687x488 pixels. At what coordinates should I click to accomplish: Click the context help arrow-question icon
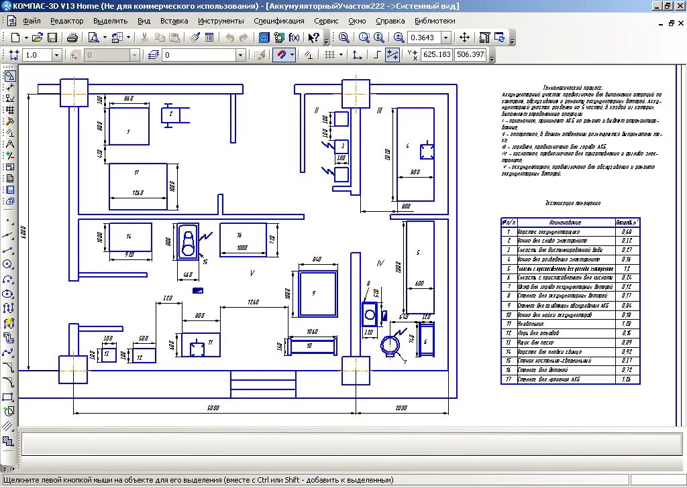[x=313, y=38]
